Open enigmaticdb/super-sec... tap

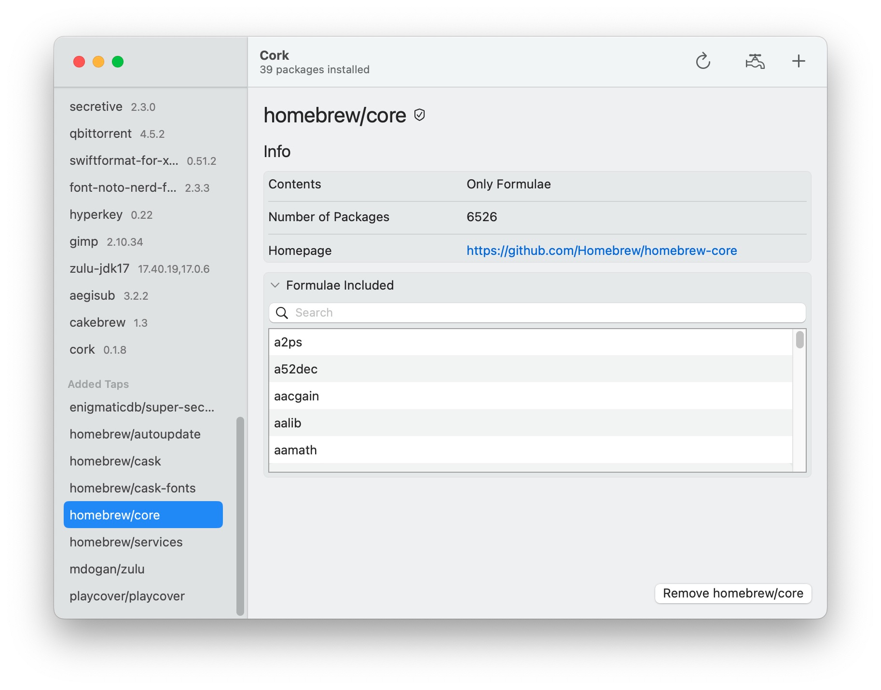[x=143, y=407]
